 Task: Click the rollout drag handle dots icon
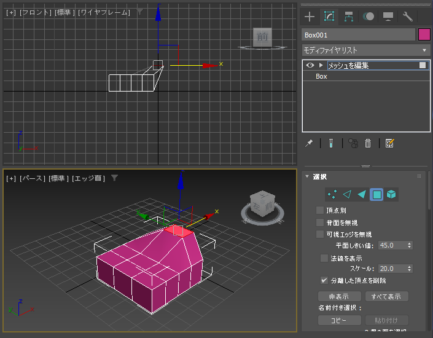pos(419,176)
